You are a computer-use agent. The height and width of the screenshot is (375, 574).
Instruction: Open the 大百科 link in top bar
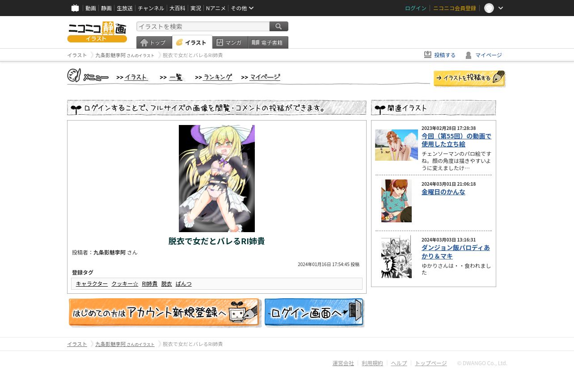[177, 8]
